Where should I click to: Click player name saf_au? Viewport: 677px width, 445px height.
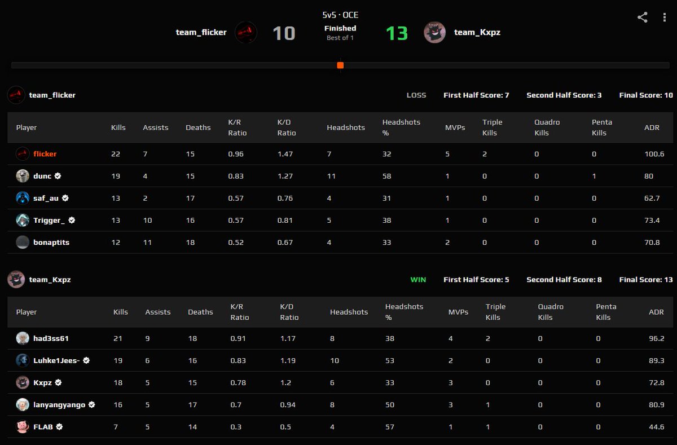46,198
